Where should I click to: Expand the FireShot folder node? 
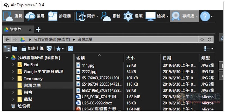13,65
